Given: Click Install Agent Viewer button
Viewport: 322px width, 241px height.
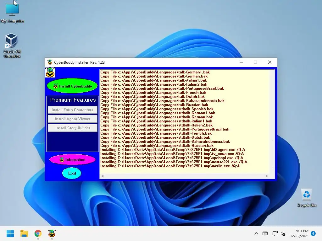Looking at the screenshot, I should point(73,119).
